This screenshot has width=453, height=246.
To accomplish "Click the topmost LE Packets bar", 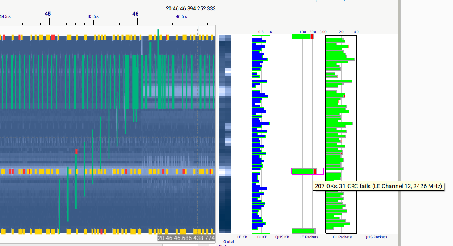I will tap(303, 37).
